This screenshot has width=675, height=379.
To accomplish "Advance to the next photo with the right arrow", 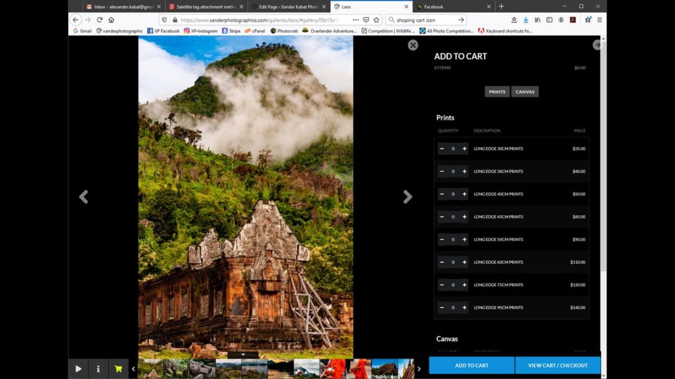I will (x=407, y=197).
